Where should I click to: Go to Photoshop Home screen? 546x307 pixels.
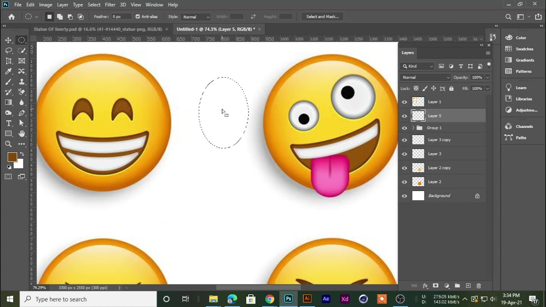[x=12, y=17]
